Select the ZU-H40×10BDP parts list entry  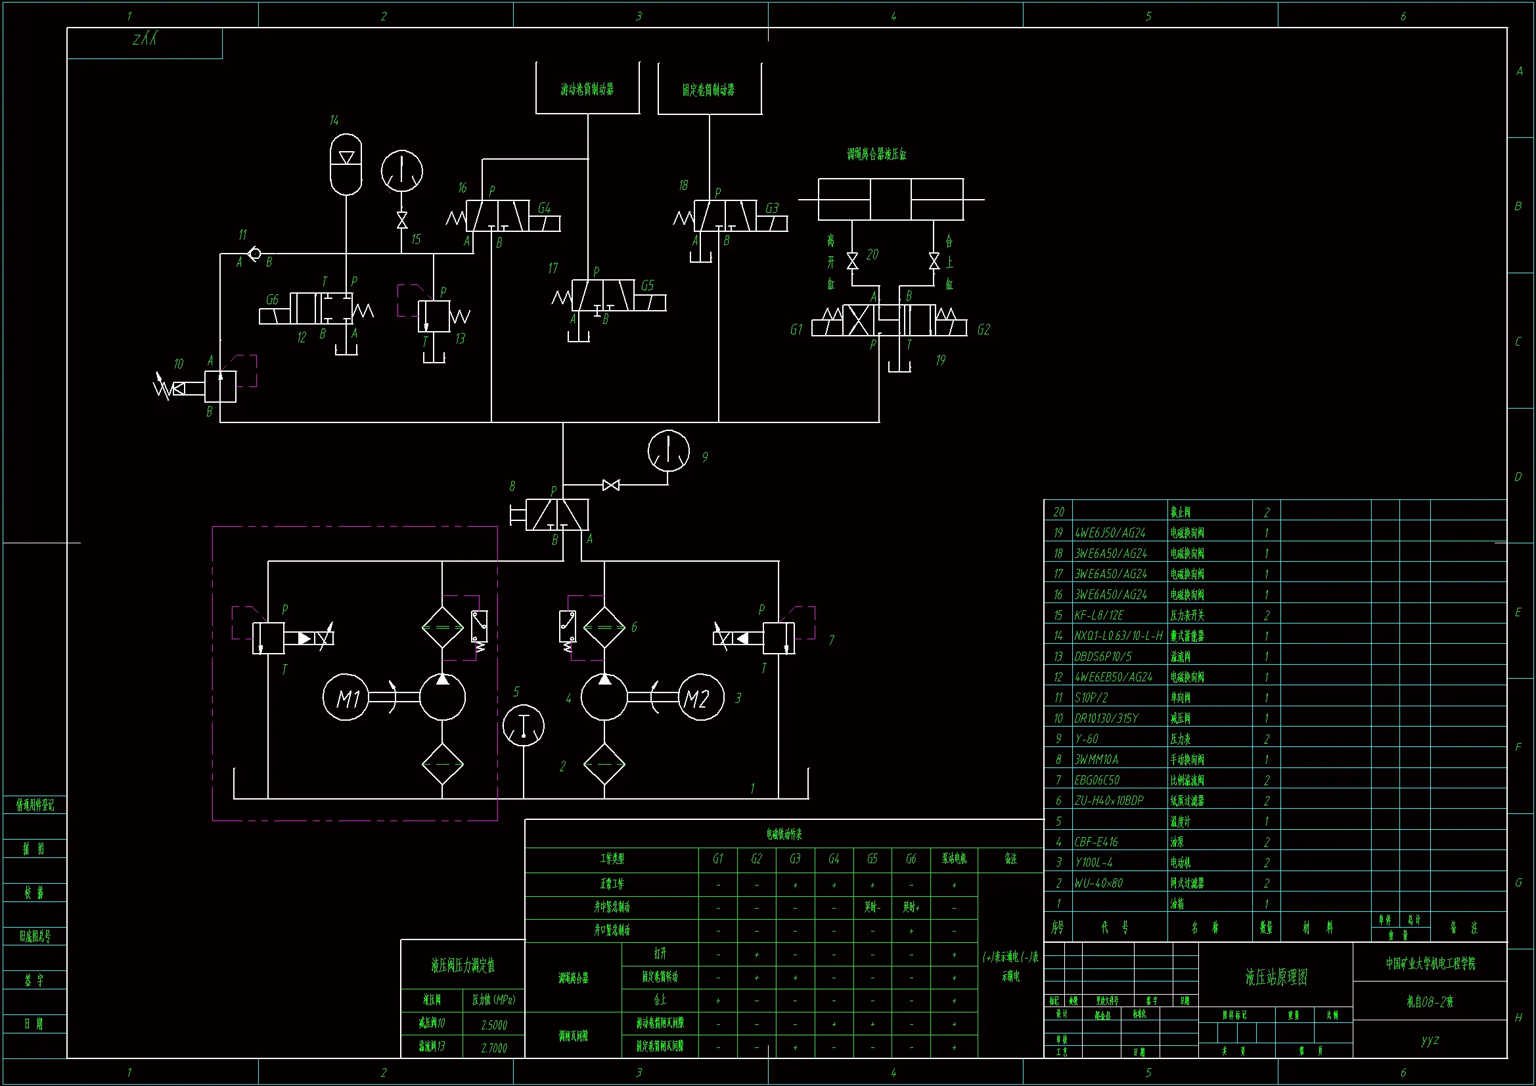click(1108, 801)
